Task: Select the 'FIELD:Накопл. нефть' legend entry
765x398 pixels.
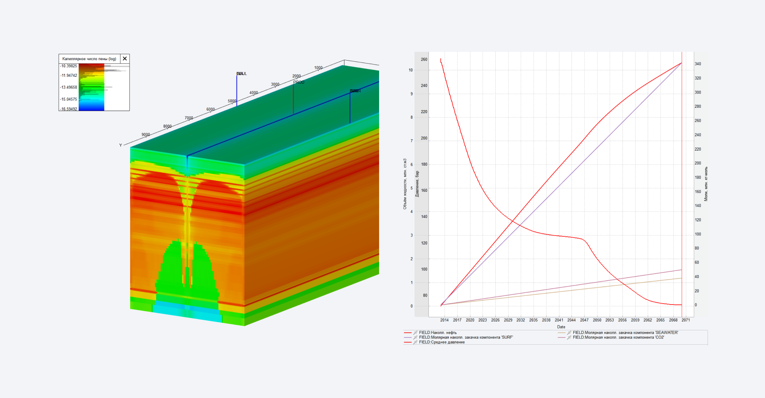Action: pos(438,333)
